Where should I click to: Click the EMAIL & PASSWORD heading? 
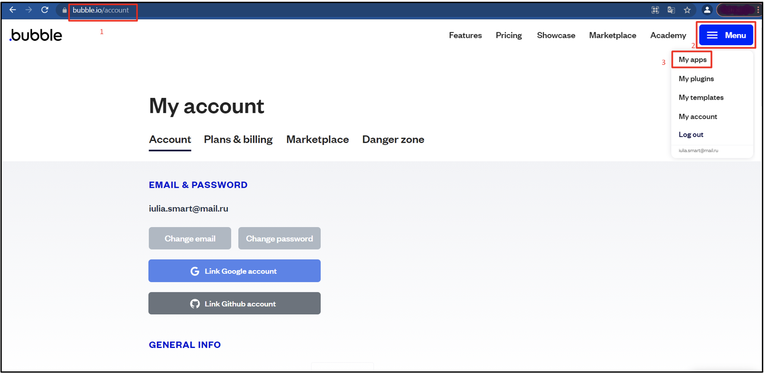198,185
